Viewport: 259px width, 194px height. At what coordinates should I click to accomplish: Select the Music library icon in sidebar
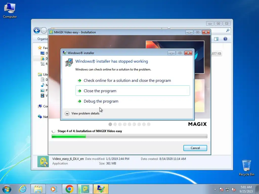pyautogui.click(x=42, y=85)
